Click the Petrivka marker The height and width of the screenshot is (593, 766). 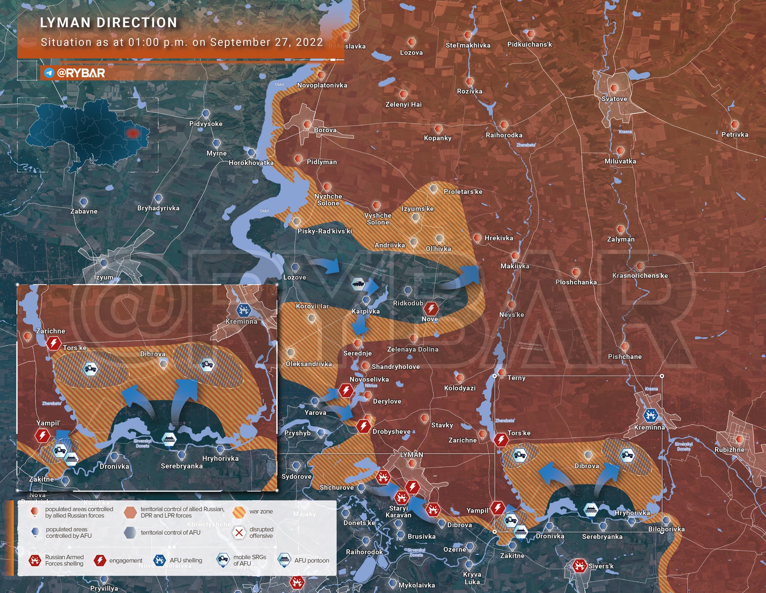pos(735,125)
